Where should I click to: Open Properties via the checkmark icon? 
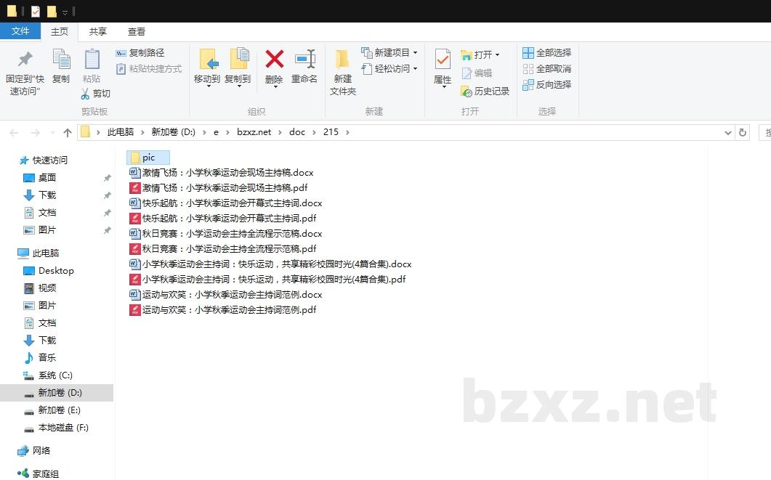click(x=443, y=60)
